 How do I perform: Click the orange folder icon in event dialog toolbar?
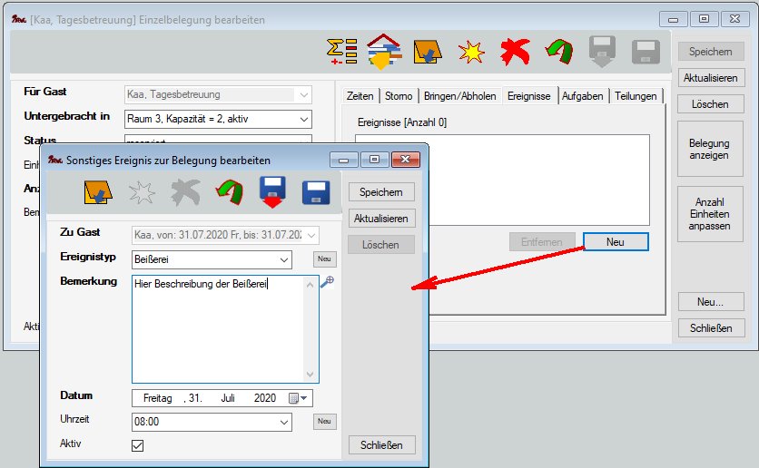(97, 192)
